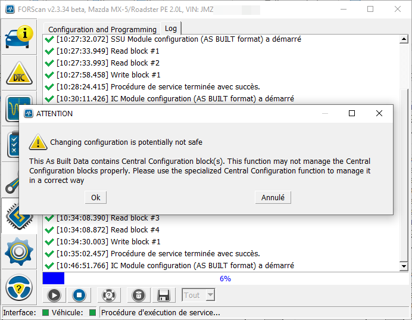Click the ATTENTION dialog title icon

coord(29,114)
